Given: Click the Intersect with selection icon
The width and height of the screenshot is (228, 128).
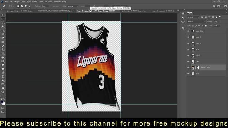Looking at the screenshot, I should 30,6.
